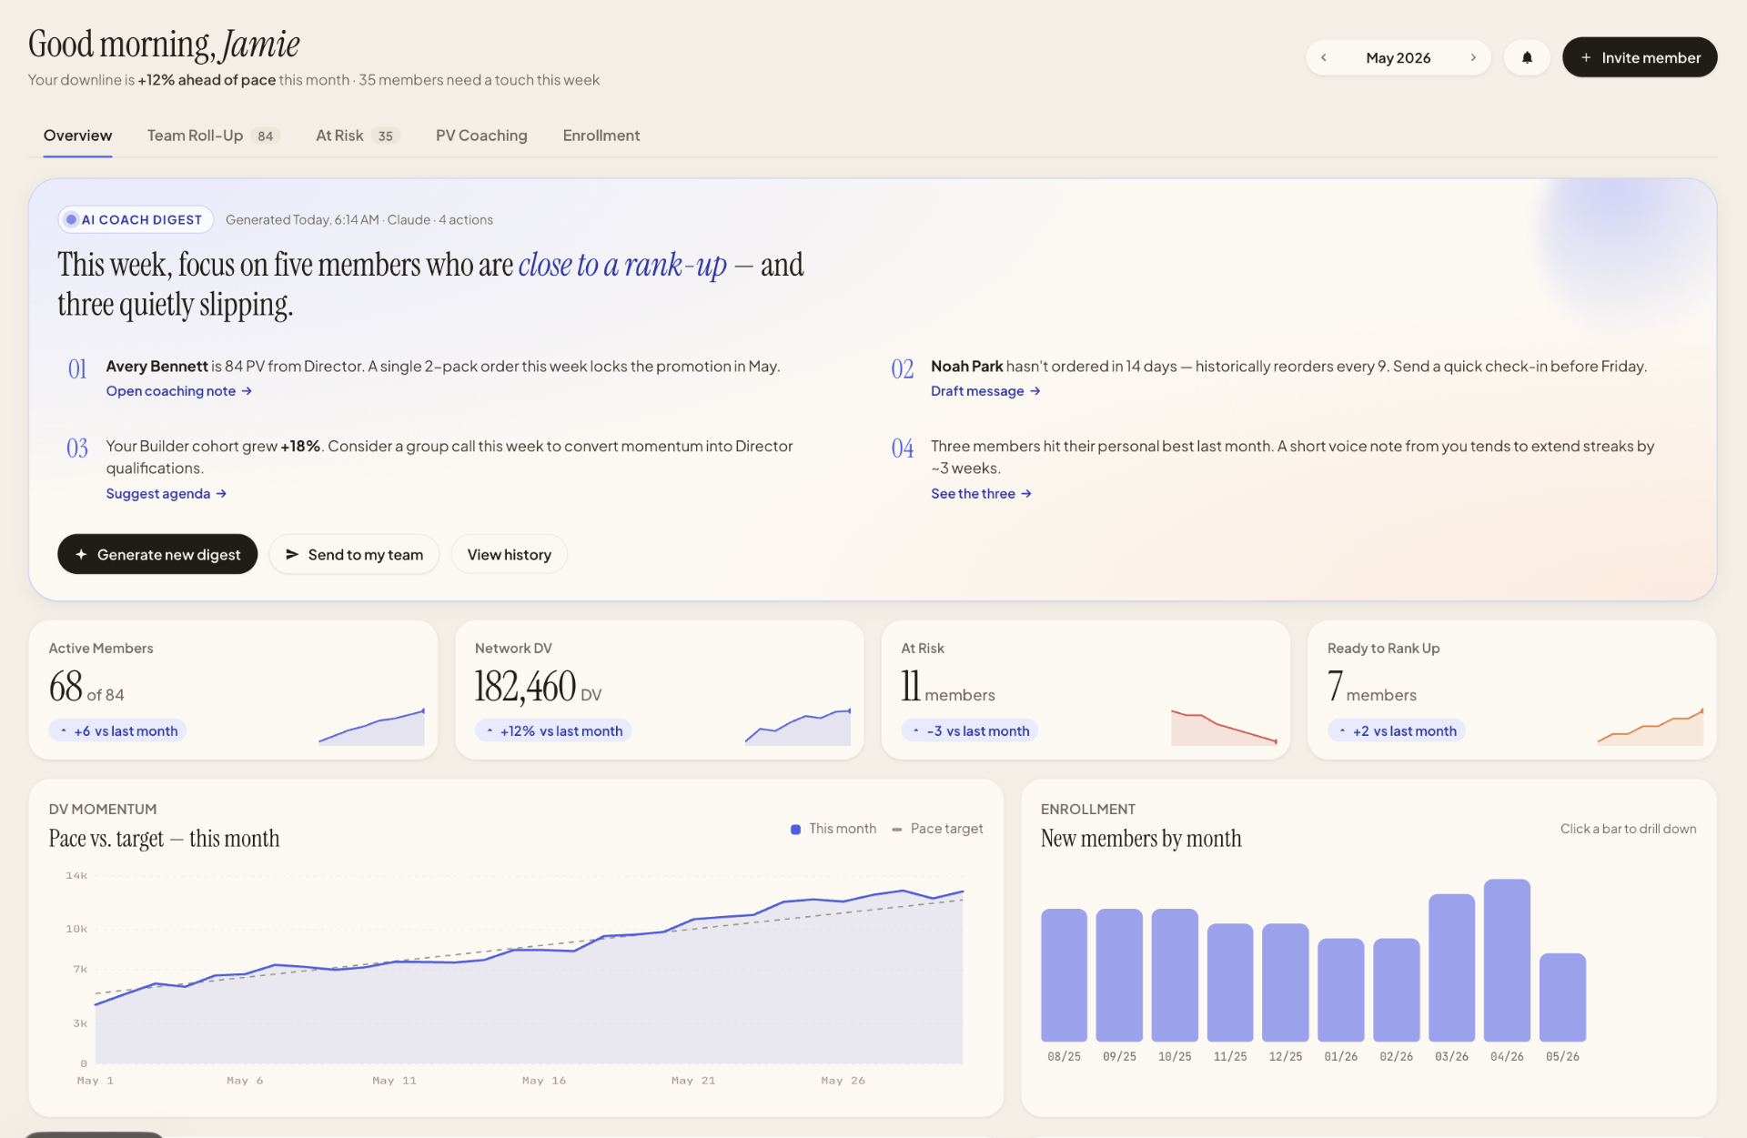
Task: Click the Ready to Rank Up sparkline
Action: [x=1651, y=727]
